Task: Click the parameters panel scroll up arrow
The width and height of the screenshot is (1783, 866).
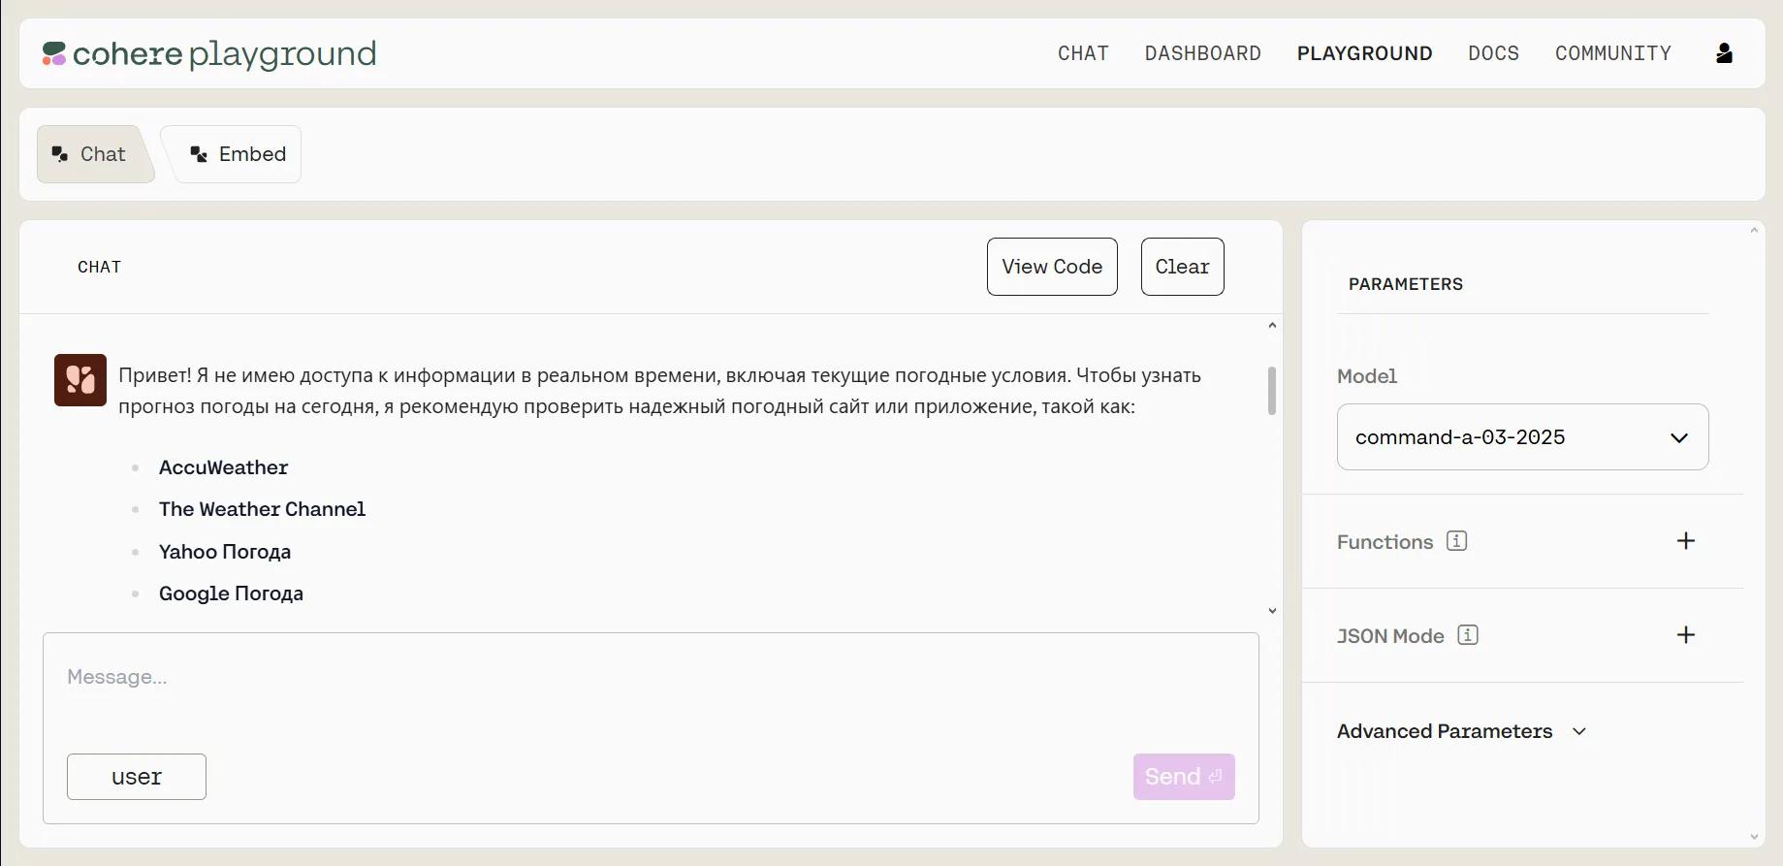Action: [x=1754, y=231]
